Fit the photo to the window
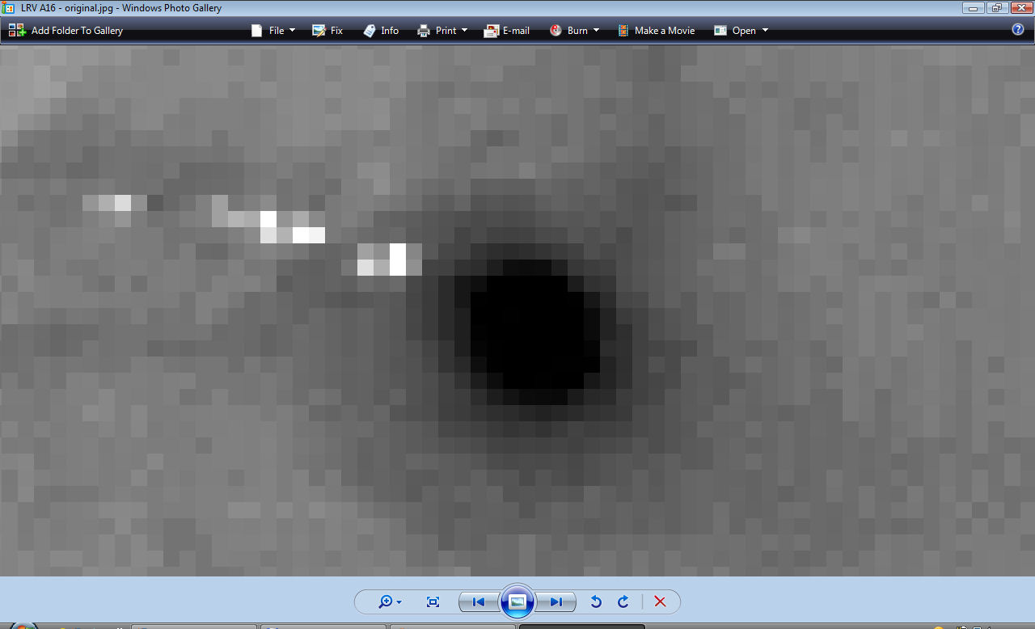 pos(433,602)
